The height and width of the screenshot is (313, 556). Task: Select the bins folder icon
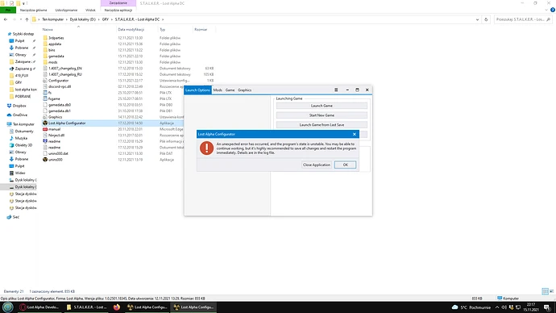coord(45,50)
